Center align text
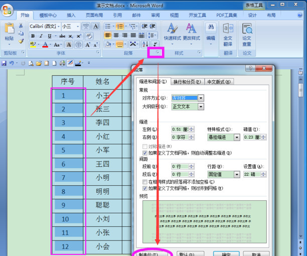Image resolution: width=307 pixels, height=256 pixels. (x=116, y=35)
